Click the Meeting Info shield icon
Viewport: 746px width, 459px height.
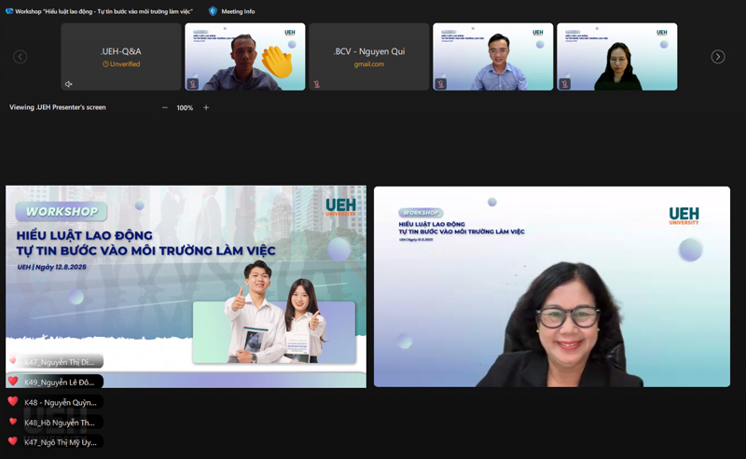[213, 11]
